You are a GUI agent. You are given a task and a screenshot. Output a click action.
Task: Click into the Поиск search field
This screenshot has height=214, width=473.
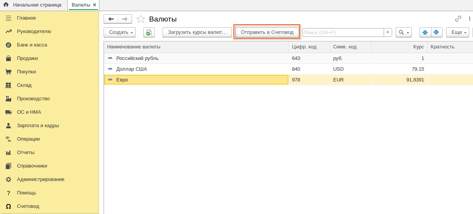click(343, 32)
